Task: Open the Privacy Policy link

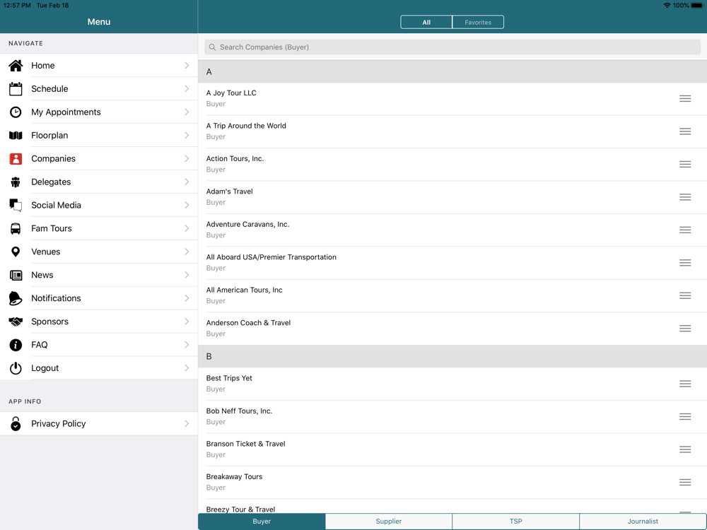Action: 58,424
